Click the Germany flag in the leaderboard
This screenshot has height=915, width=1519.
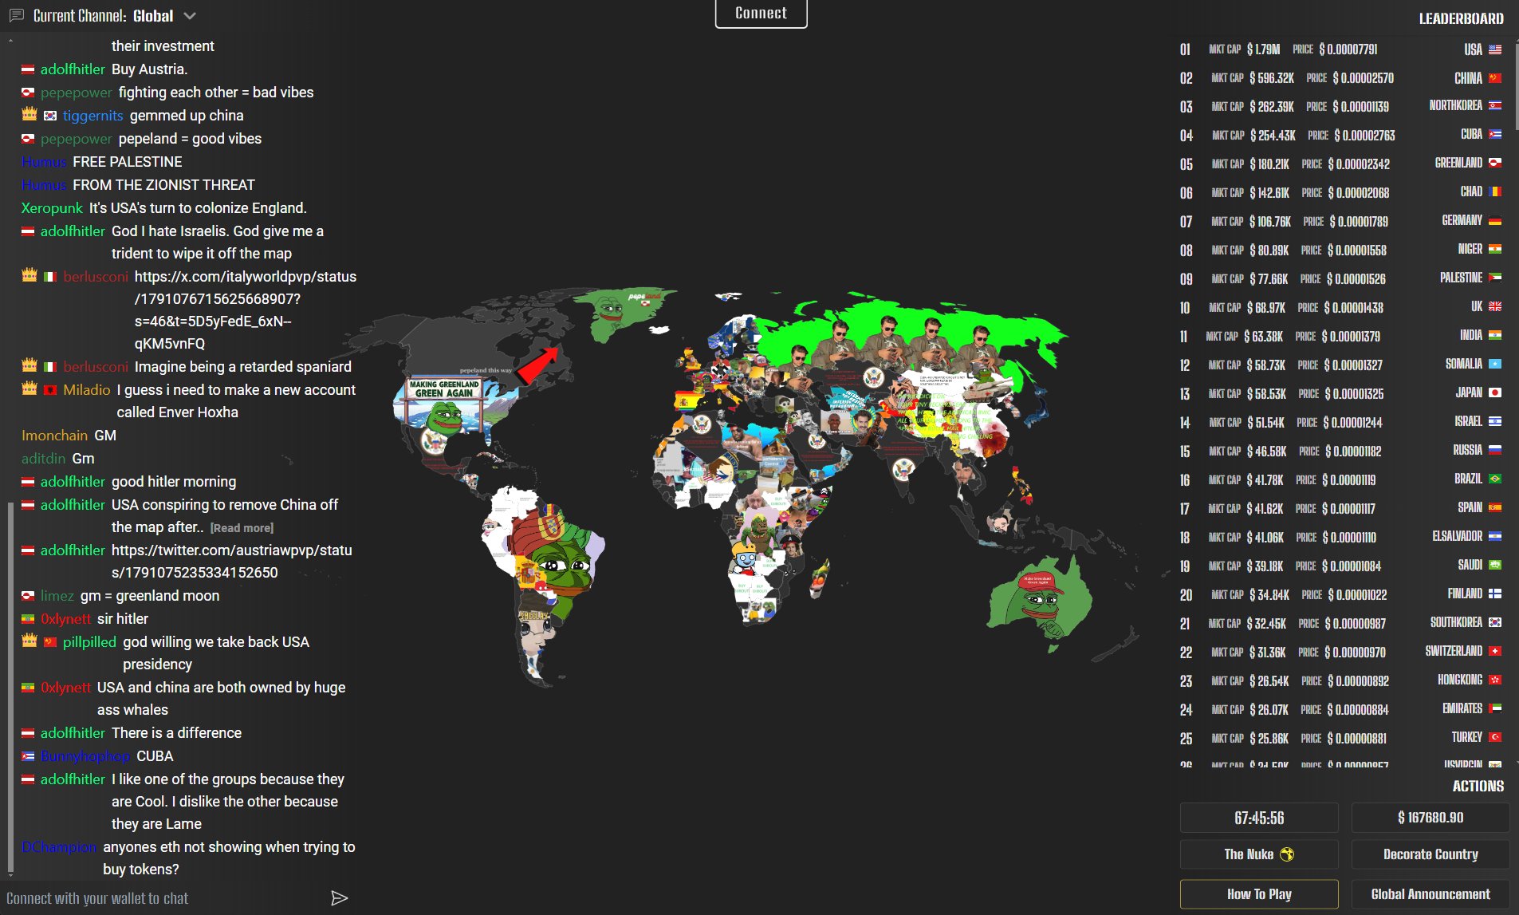[1495, 220]
